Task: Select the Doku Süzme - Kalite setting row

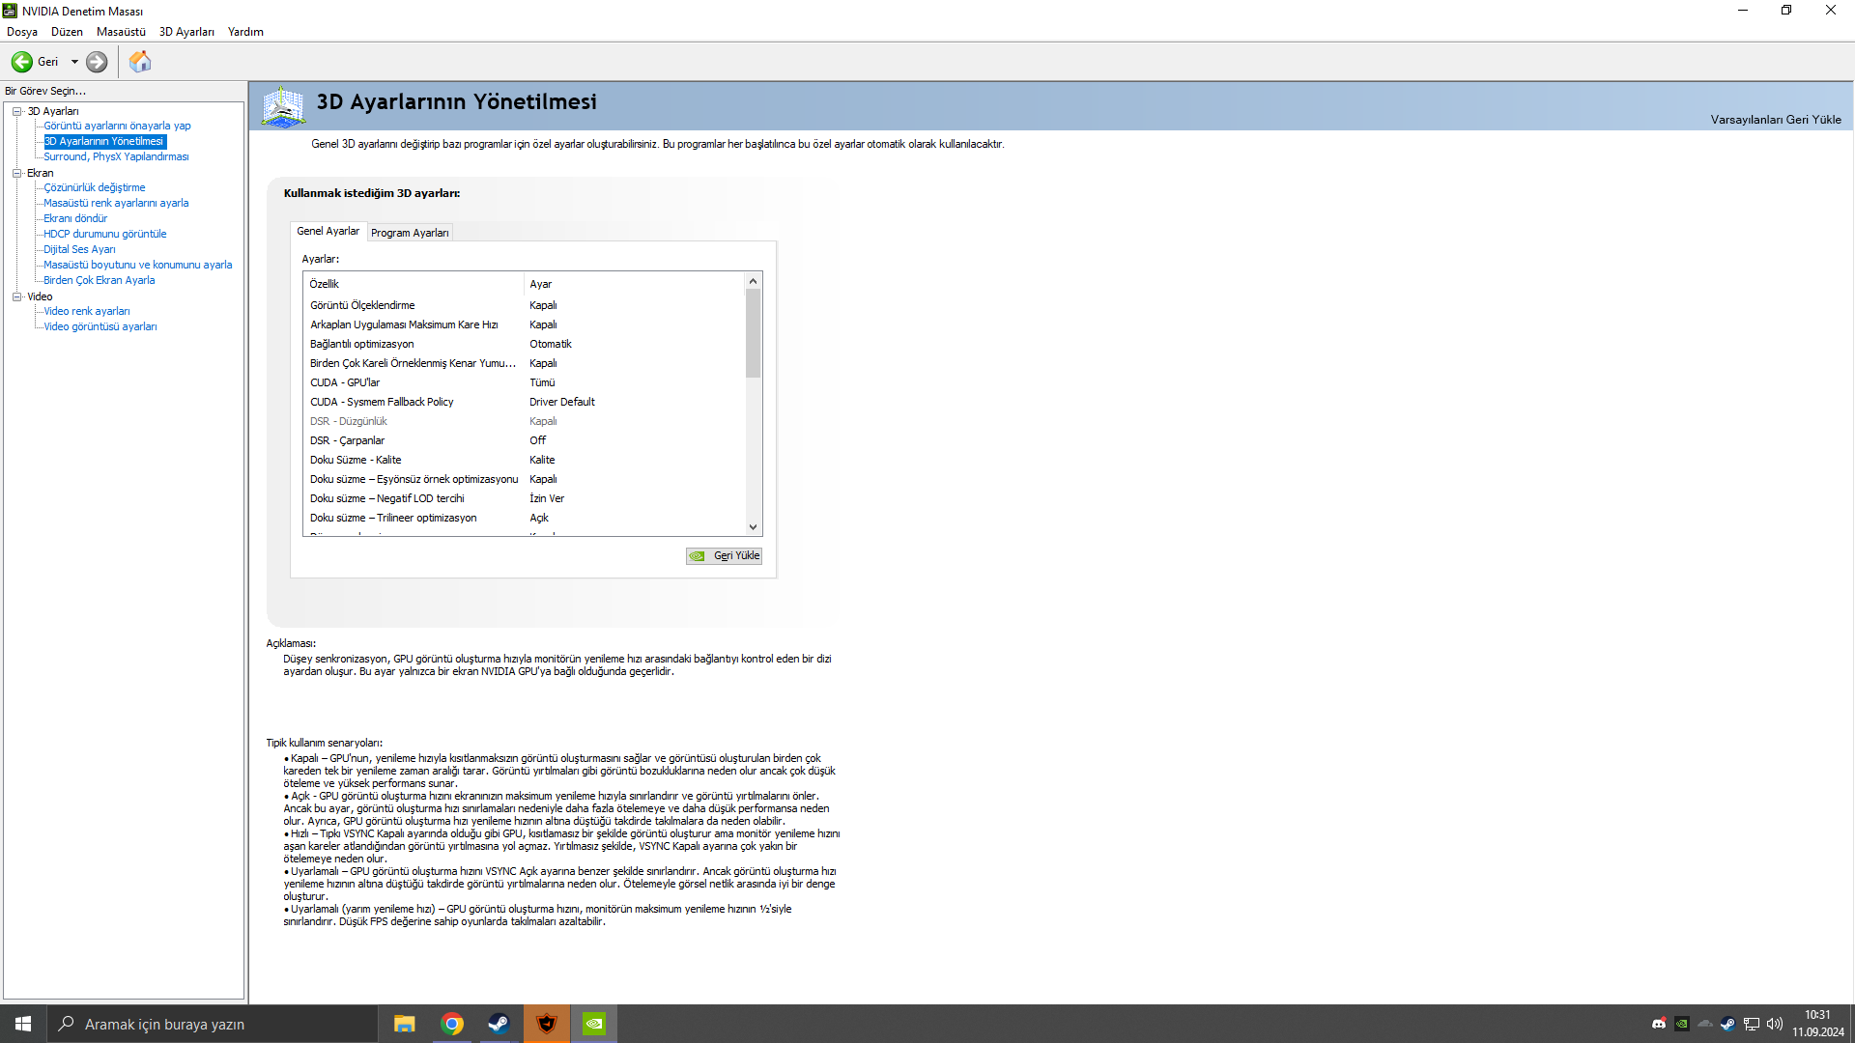Action: coord(356,460)
